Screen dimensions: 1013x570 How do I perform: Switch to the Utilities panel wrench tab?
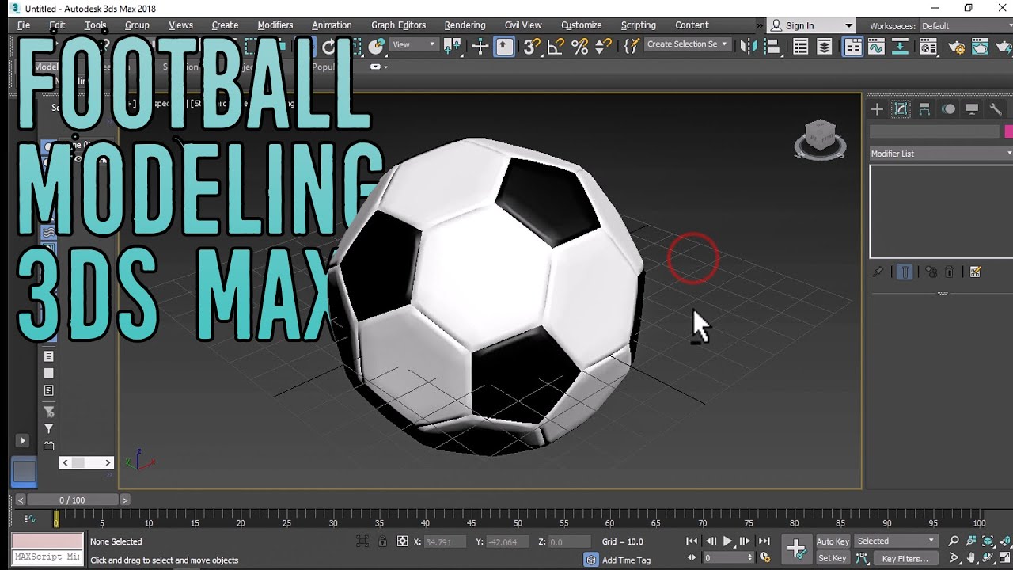coord(996,109)
